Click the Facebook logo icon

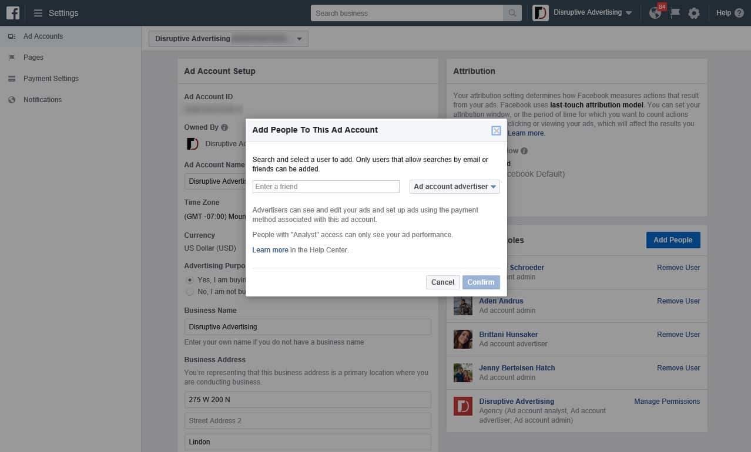pyautogui.click(x=13, y=13)
